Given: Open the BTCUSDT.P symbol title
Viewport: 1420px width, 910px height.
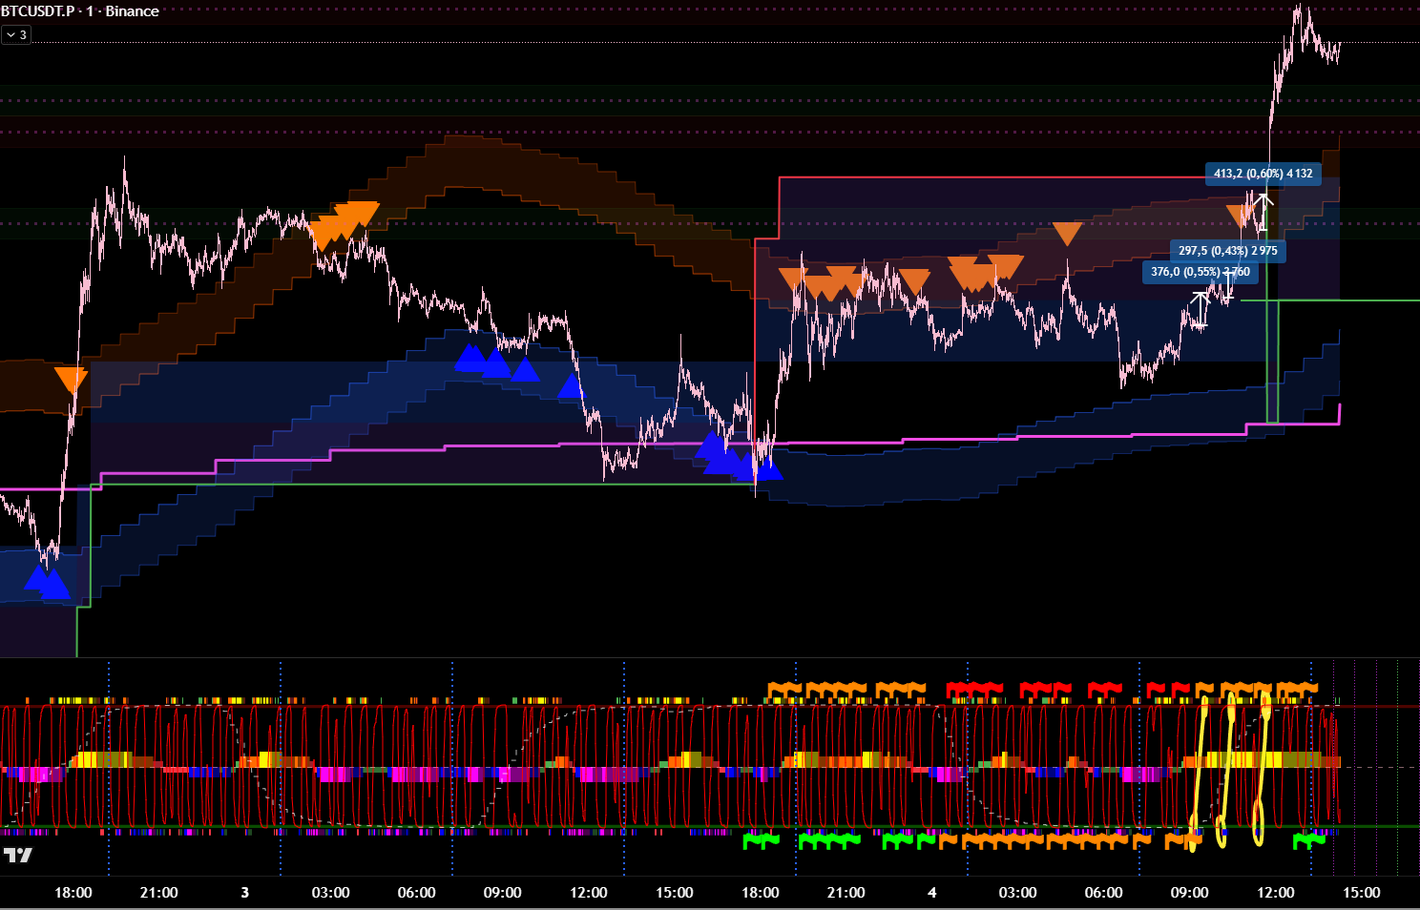Looking at the screenshot, I should [x=38, y=11].
